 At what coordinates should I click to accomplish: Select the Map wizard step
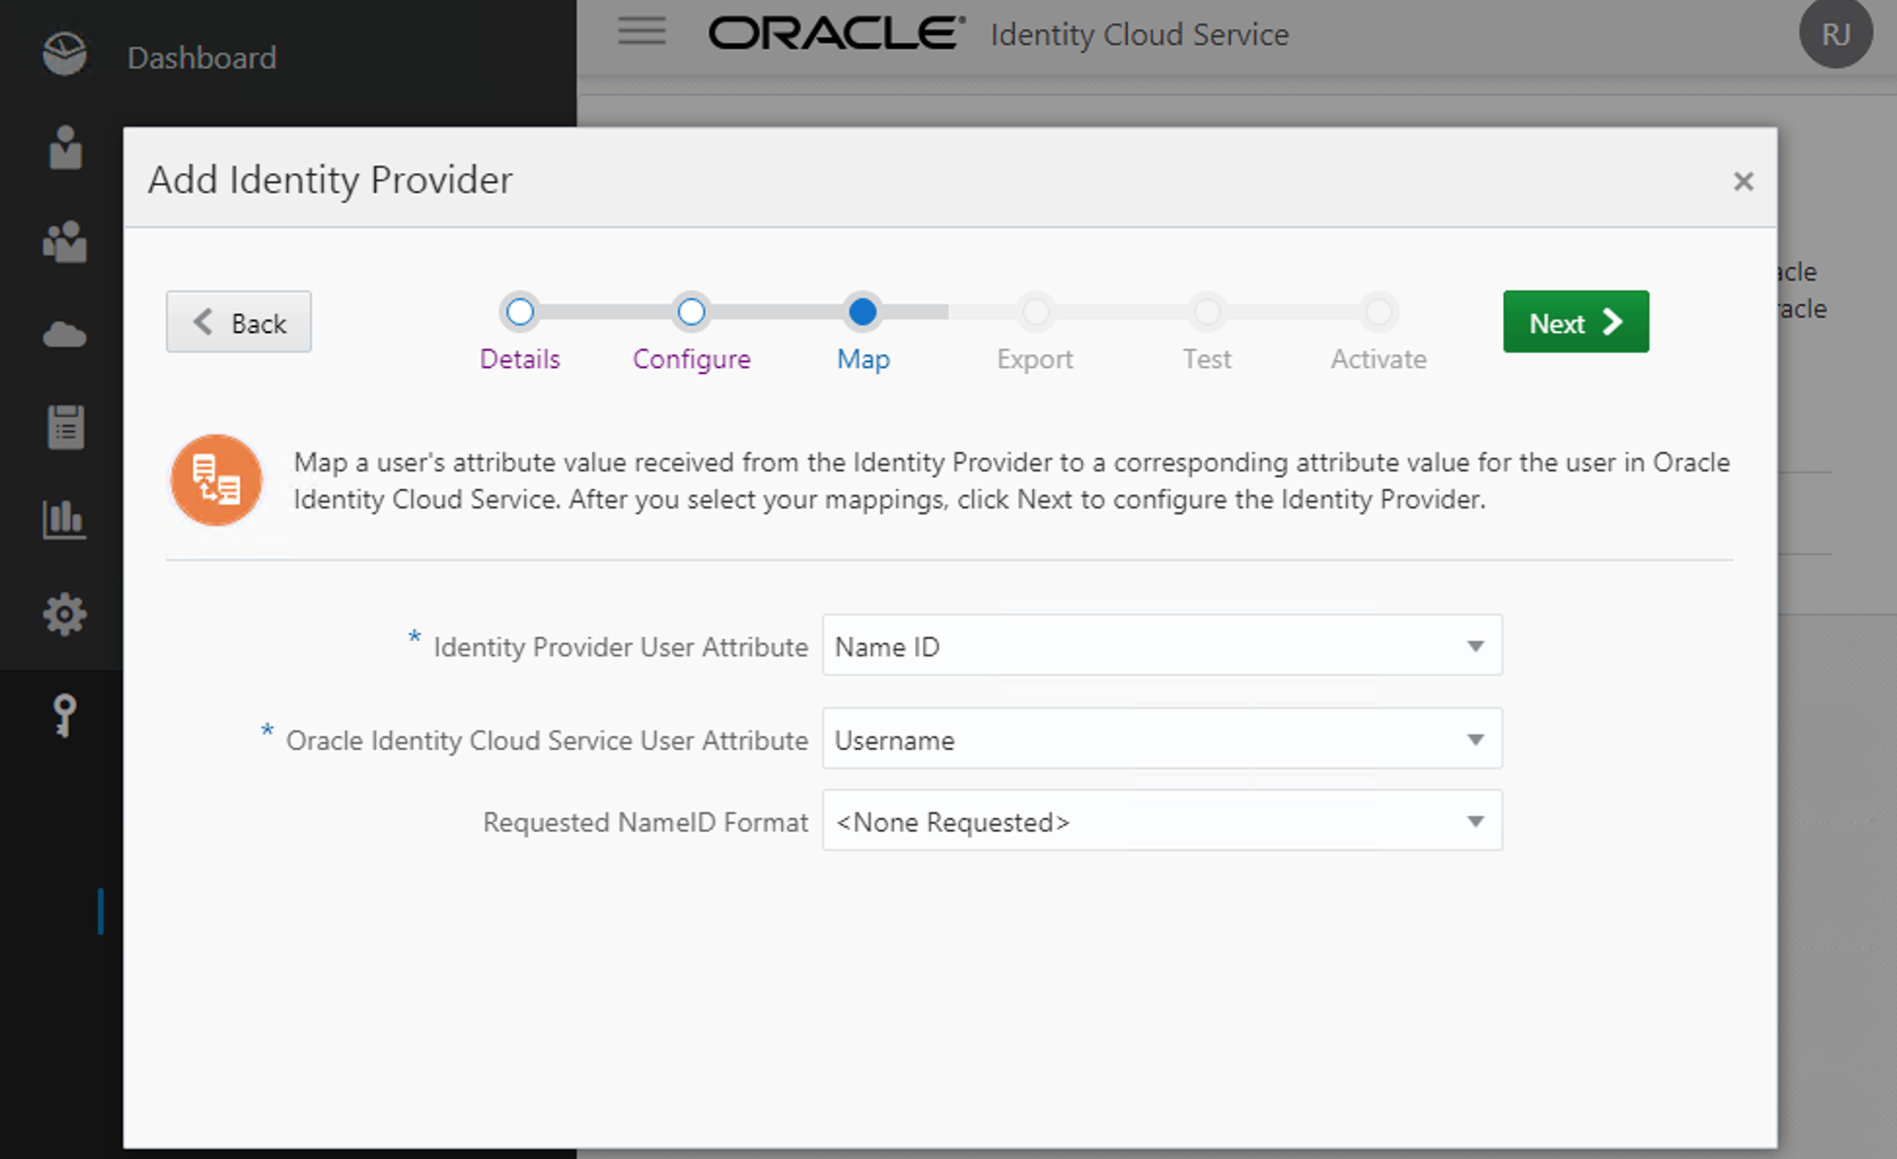(x=863, y=332)
